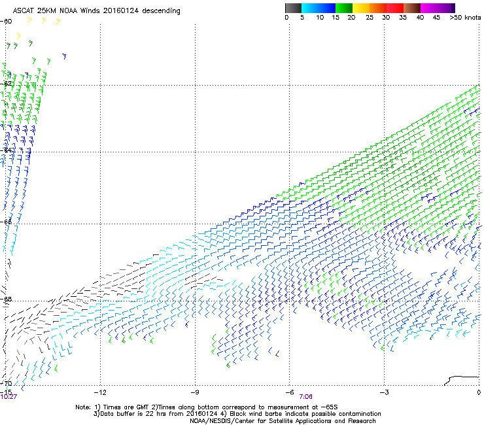This screenshot has height=425, width=484.
Task: Click the green 15-20 knots legend swatch
Action: 344,8
